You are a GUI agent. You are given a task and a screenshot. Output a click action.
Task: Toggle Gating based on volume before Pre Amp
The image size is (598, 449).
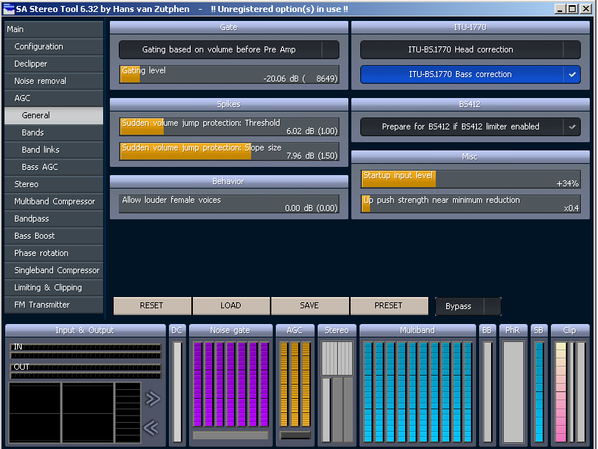click(x=229, y=49)
